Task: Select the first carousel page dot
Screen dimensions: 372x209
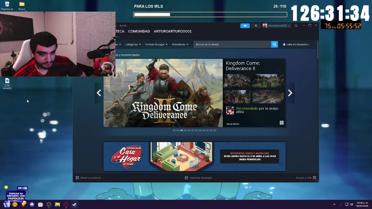Action: [x=174, y=130]
